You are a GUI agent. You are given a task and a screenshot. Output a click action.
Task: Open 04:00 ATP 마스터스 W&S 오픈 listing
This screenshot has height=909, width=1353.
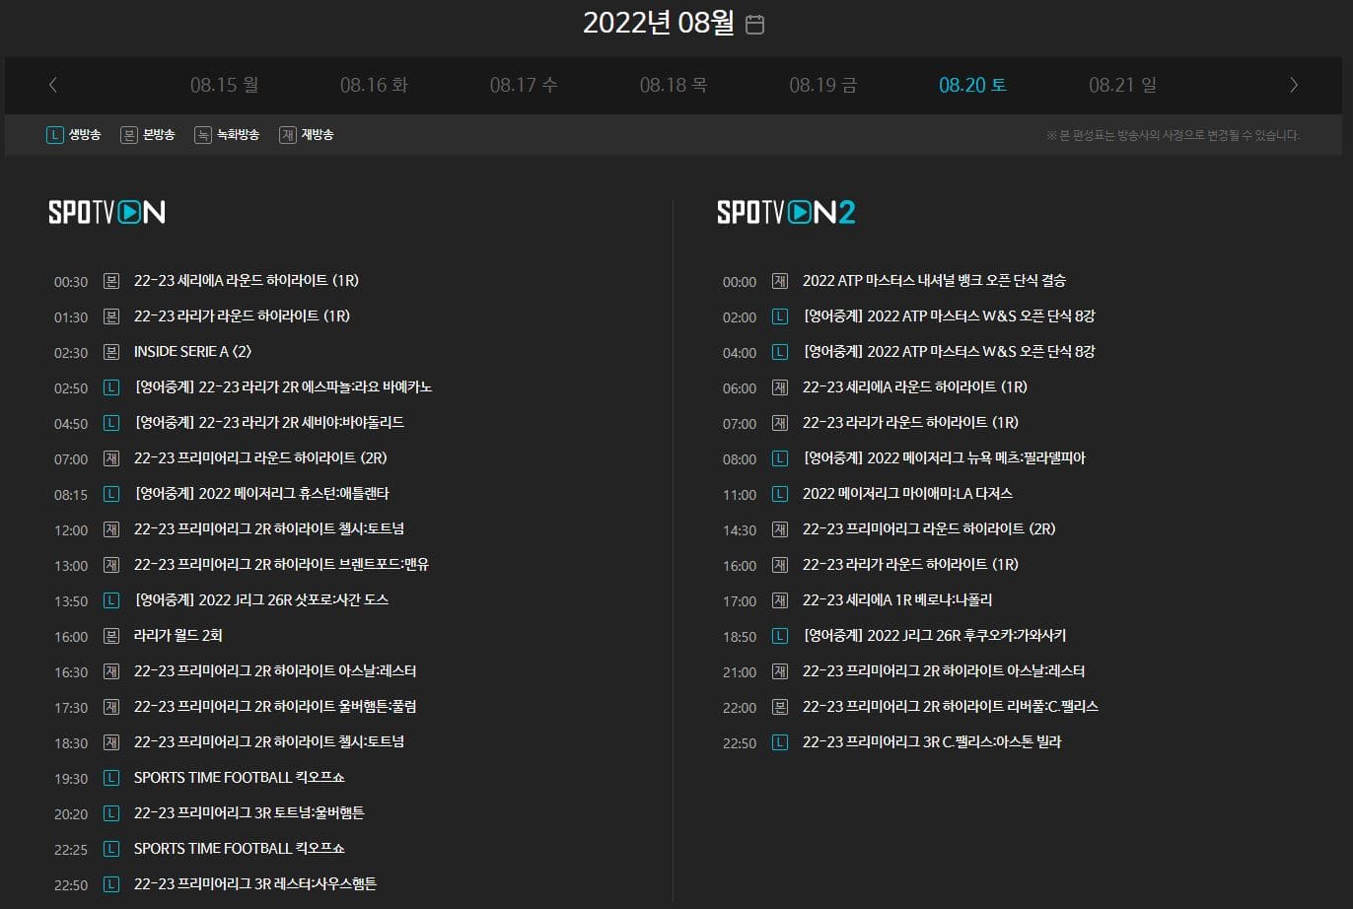tap(949, 352)
